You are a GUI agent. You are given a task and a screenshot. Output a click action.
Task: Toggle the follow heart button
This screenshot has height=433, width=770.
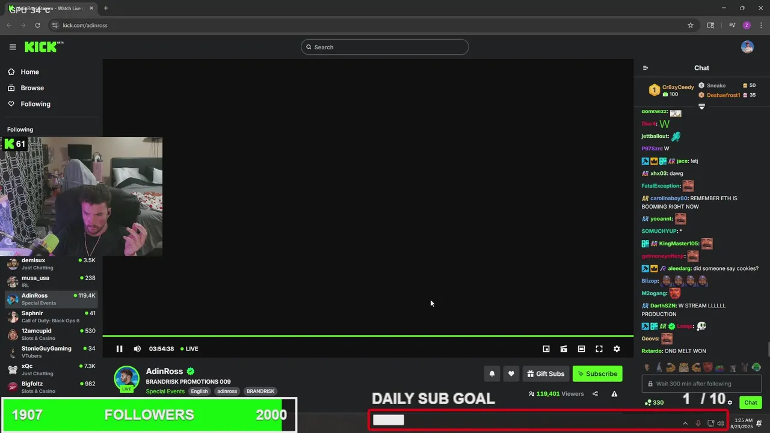pyautogui.click(x=511, y=373)
